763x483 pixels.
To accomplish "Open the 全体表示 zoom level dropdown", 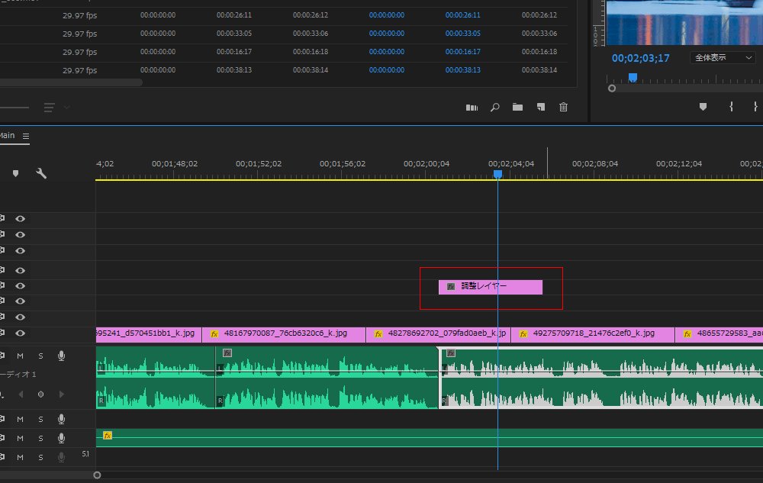I will click(x=723, y=58).
